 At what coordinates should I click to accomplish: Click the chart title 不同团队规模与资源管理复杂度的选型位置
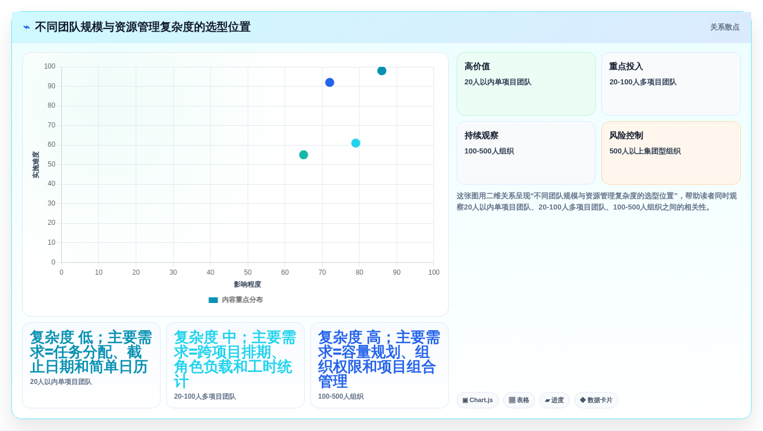[x=142, y=27]
